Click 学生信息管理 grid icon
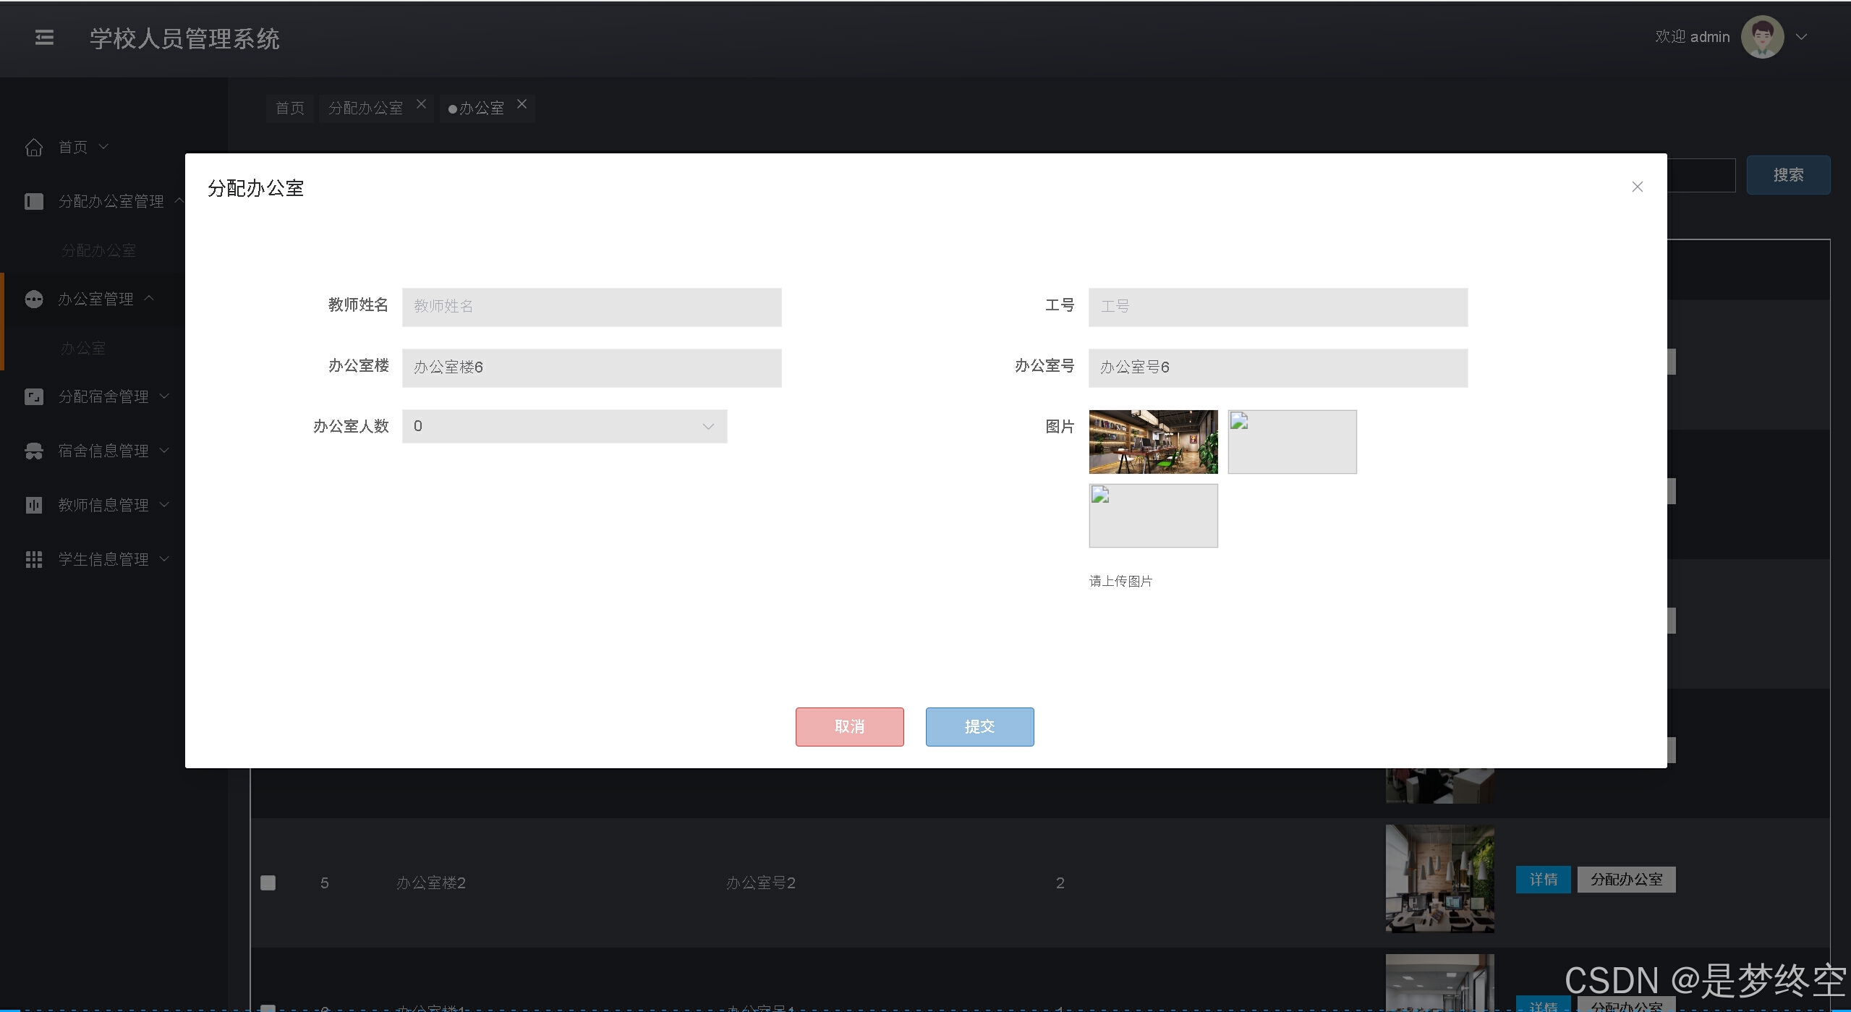This screenshot has height=1012, width=1851. (34, 559)
